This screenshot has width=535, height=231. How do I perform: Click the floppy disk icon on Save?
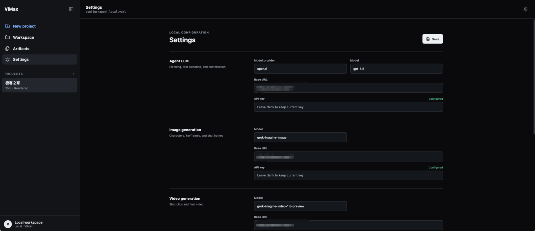[x=428, y=39]
